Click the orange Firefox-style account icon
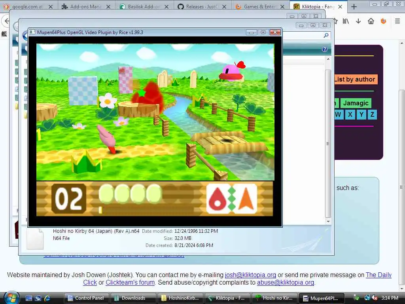The width and height of the screenshot is (405, 304). [x=384, y=21]
